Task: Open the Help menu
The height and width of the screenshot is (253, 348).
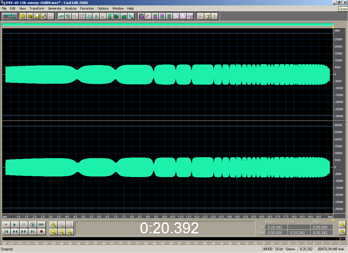Action: pos(130,8)
